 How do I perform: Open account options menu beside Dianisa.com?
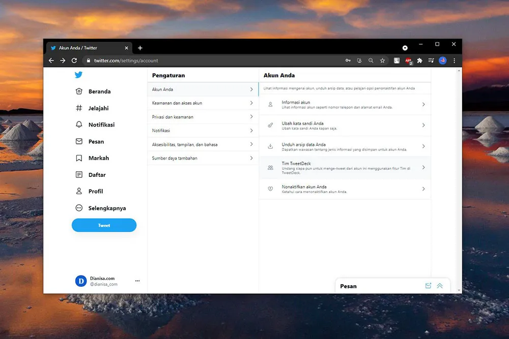pos(137,281)
